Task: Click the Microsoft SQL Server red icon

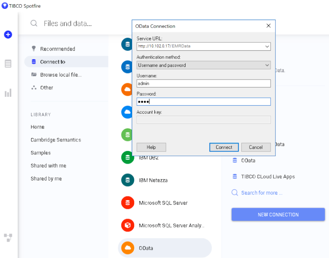Action: 128,203
